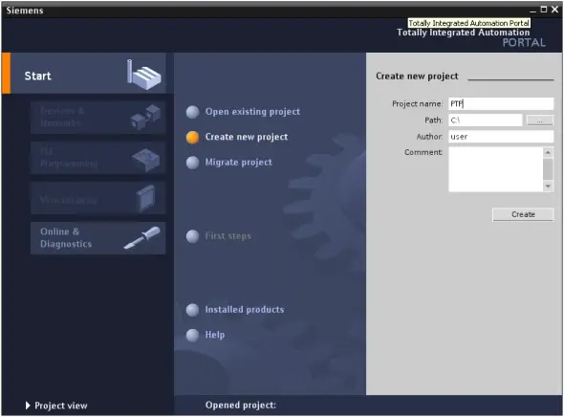Click the bullet beside Open existing project
This screenshot has width=564, height=417.
click(192, 112)
